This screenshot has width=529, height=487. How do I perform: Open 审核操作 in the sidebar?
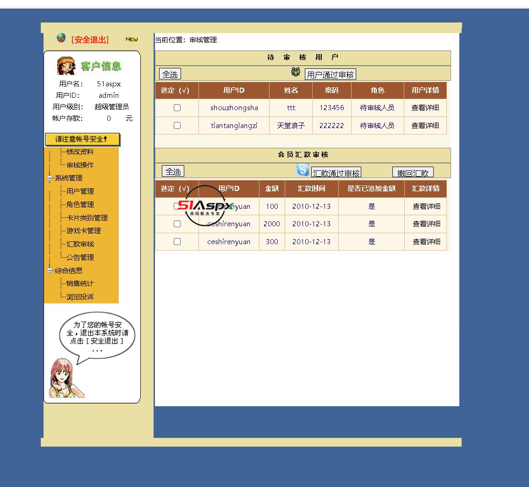pos(80,165)
